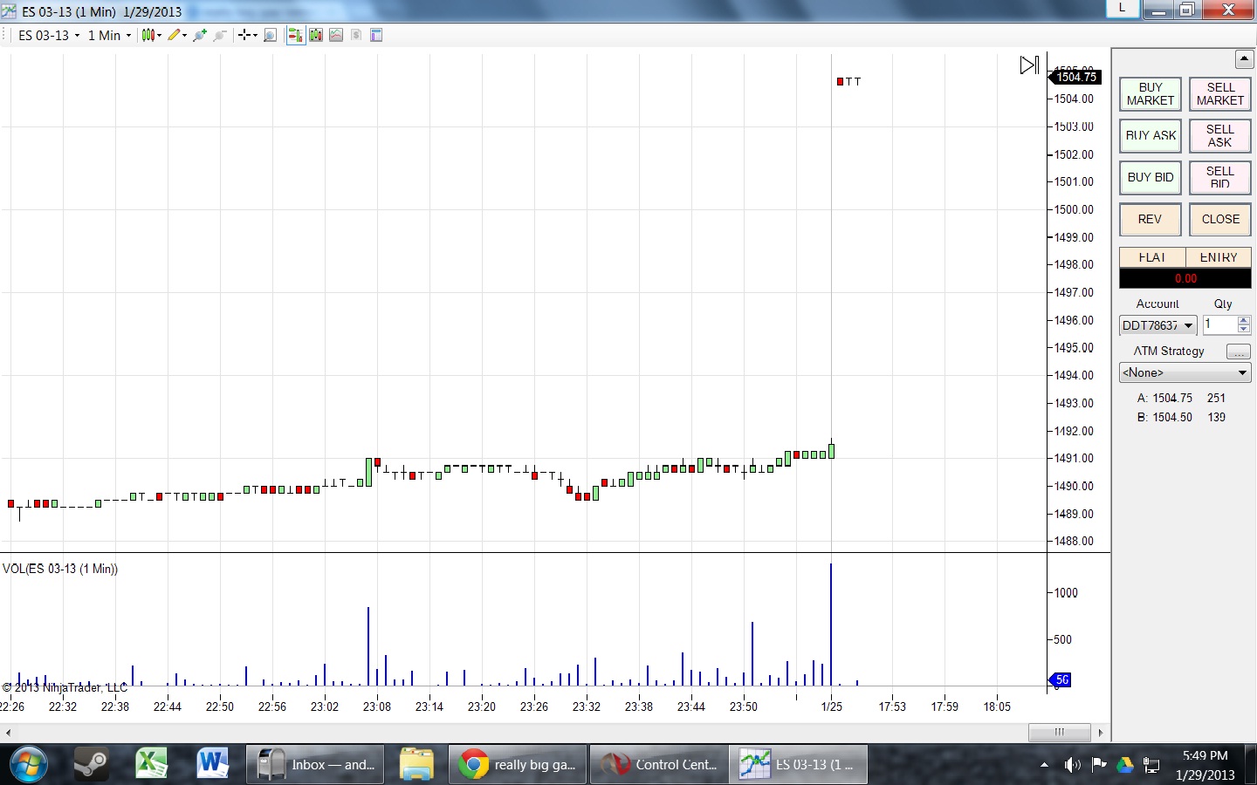1257x785 pixels.
Task: Click the volume speaker tray icon
Action: [1073, 765]
